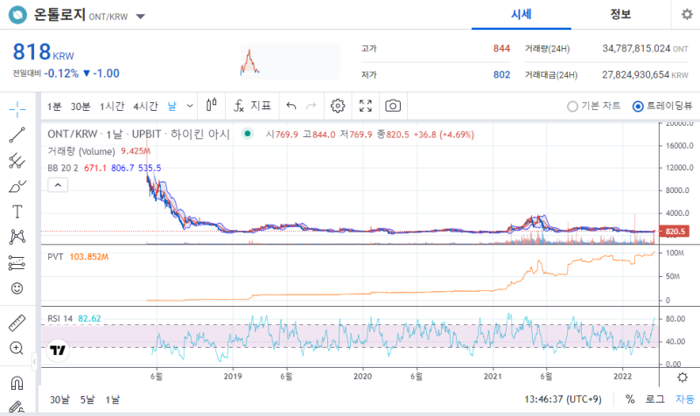The width and height of the screenshot is (700, 416).
Task: Click the RSI 14 indicator legend
Action: coord(59,318)
